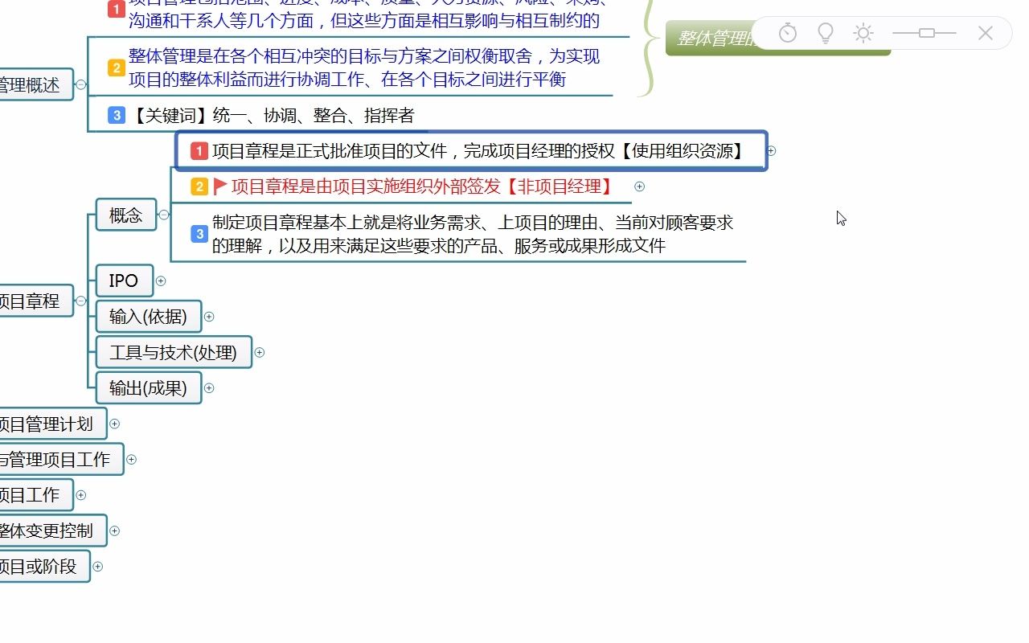Image resolution: width=1029 pixels, height=643 pixels.
Task: Click the red numbered marker 1 on the highlighted topic
Action: [x=199, y=151]
